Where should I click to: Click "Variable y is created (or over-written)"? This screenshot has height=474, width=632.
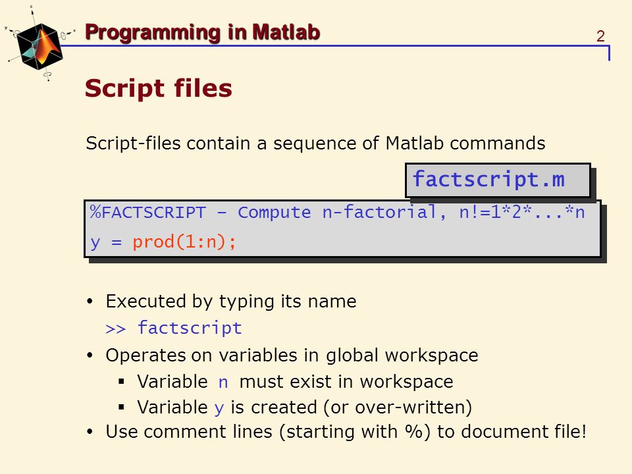(304, 408)
